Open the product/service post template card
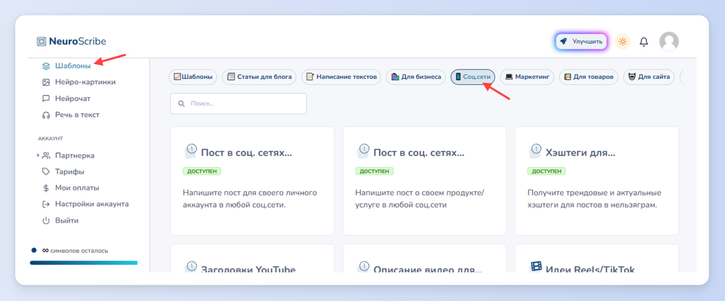The height and width of the screenshot is (301, 725). coord(425,181)
